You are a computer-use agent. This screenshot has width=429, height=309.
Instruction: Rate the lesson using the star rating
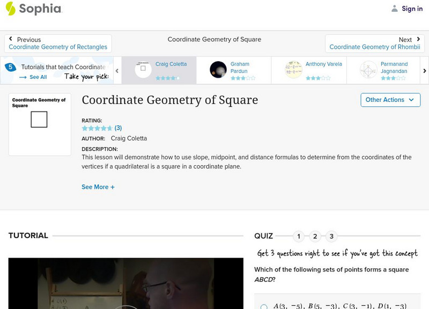[97, 128]
